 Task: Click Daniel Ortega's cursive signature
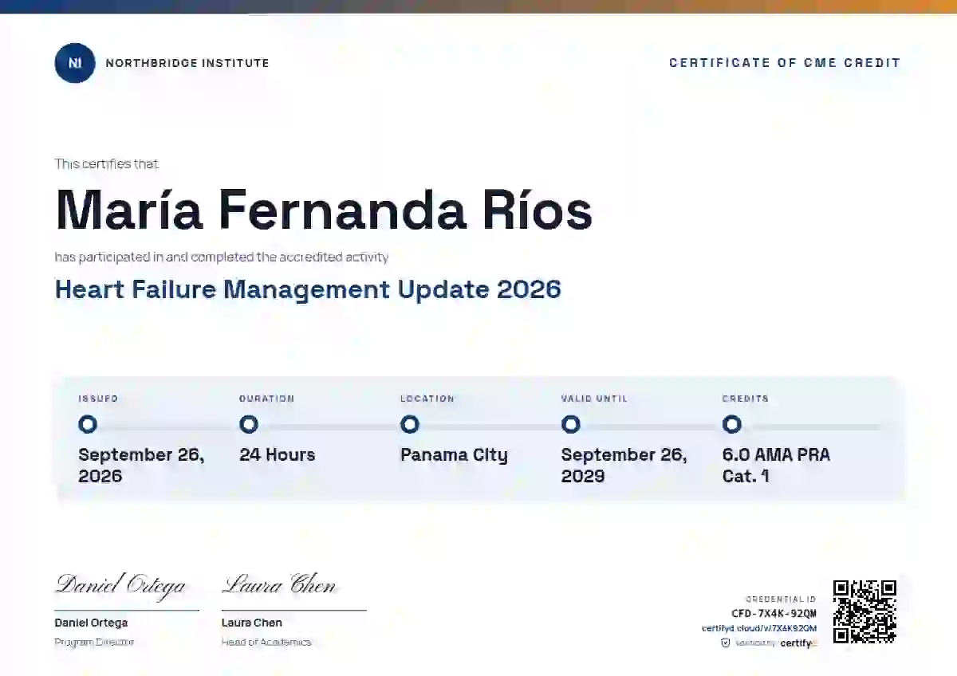[120, 586]
